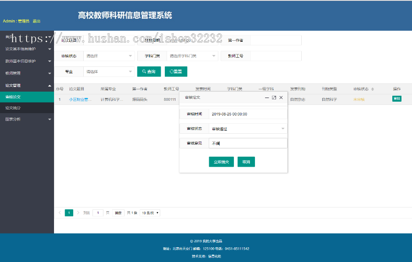412x262 pixels.
Task: Go to next page arrow in pagination
Action: [x=78, y=213]
